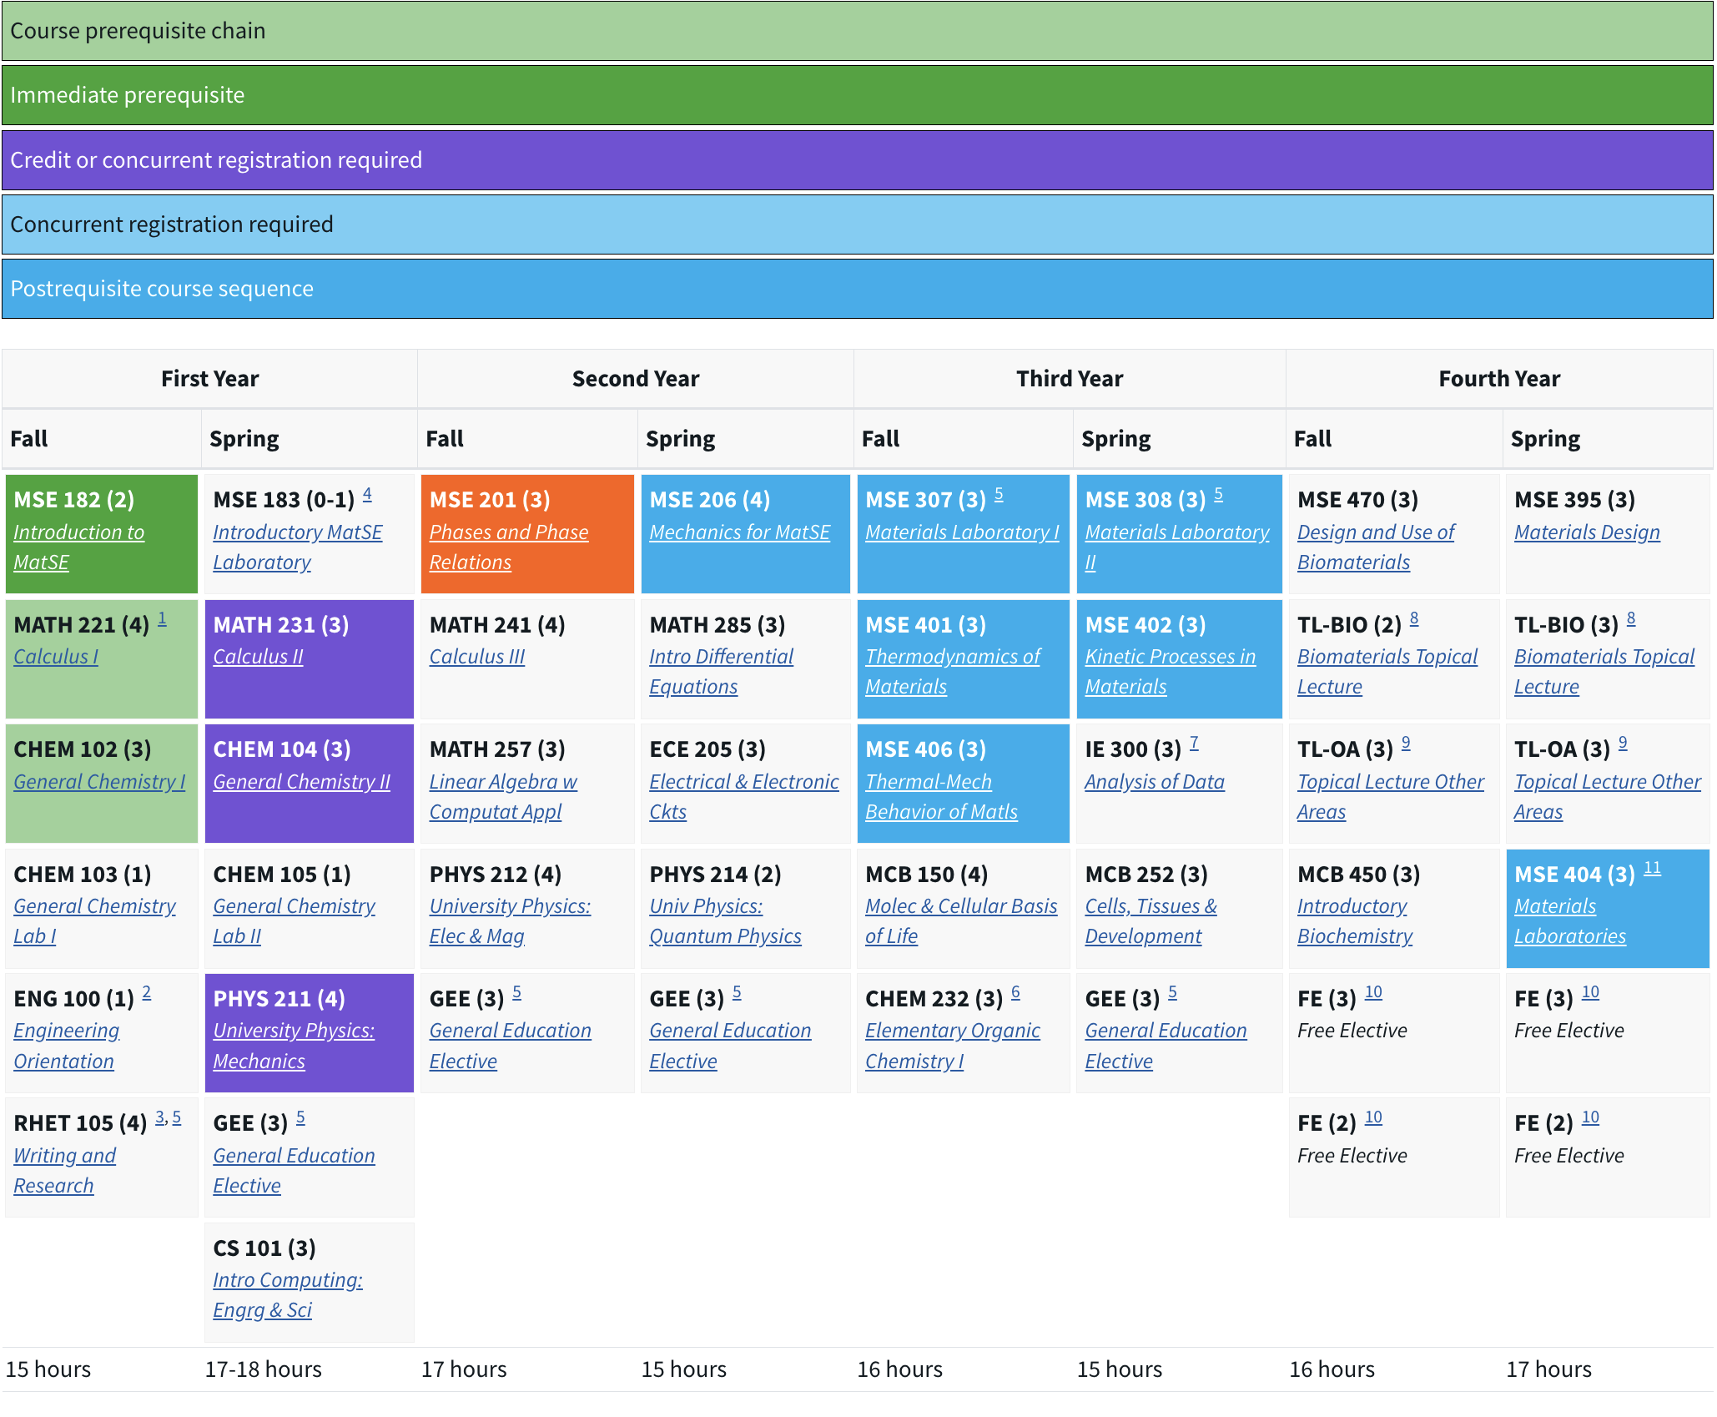Viewport: 1717px width, 1417px height.
Task: Click footnote 4 next to MSE 183
Action: pyautogui.click(x=367, y=494)
